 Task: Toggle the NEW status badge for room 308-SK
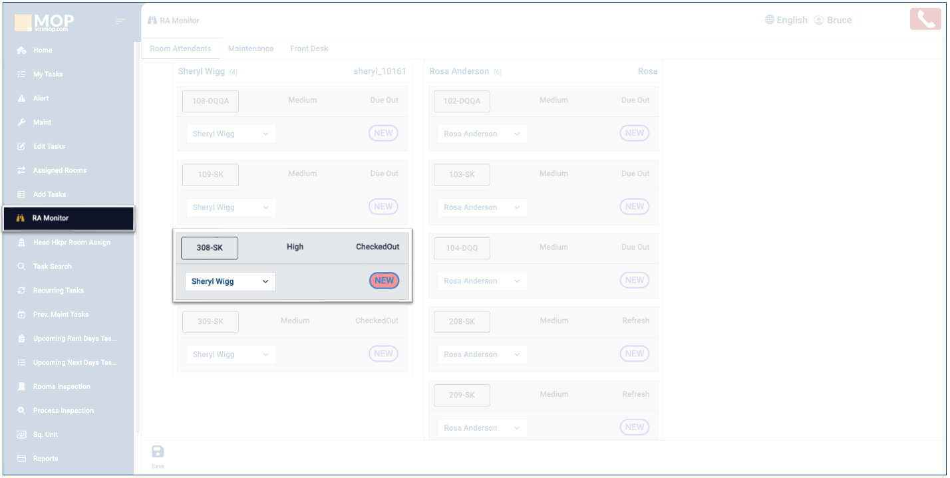pos(384,281)
